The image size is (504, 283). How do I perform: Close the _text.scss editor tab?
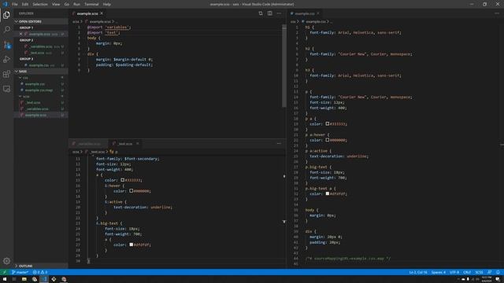click(137, 143)
